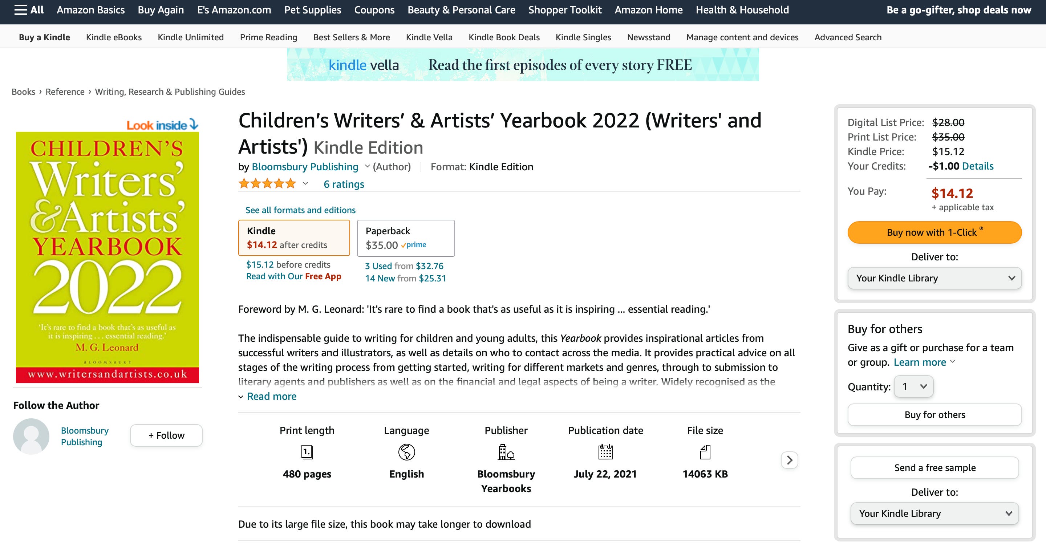The height and width of the screenshot is (548, 1046).
Task: Click the Publication date calendar icon
Action: coord(605,452)
